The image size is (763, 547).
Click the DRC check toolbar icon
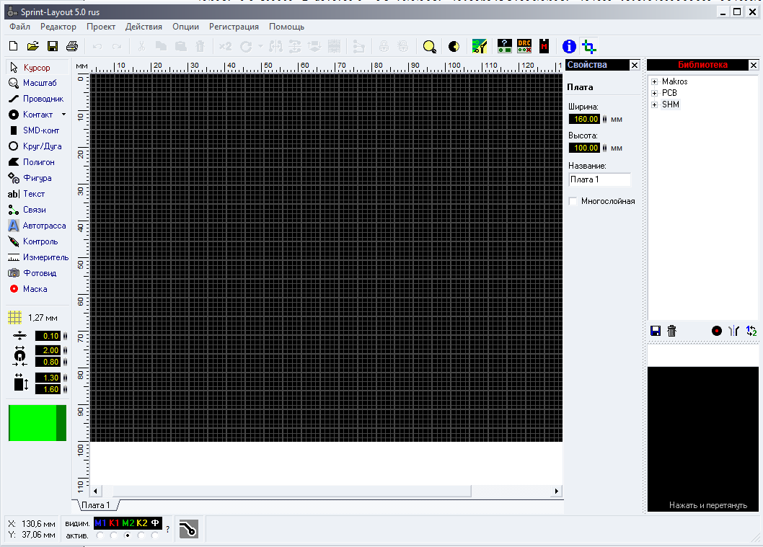coord(524,47)
